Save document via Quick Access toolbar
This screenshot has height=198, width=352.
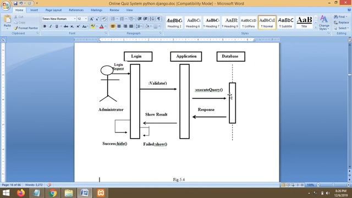[15, 3]
